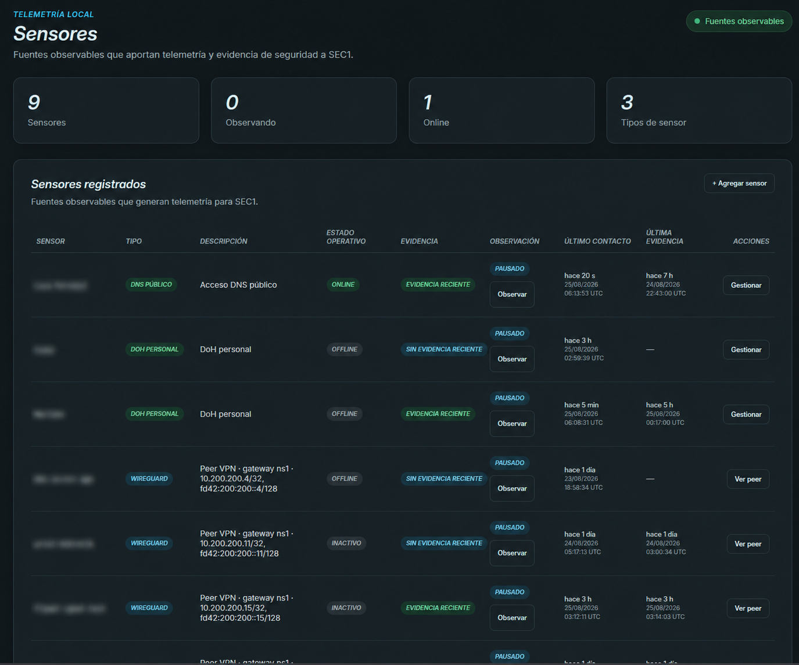The width and height of the screenshot is (799, 665).
Task: Click the DESCRIPCIÓN column header
Action: point(224,241)
